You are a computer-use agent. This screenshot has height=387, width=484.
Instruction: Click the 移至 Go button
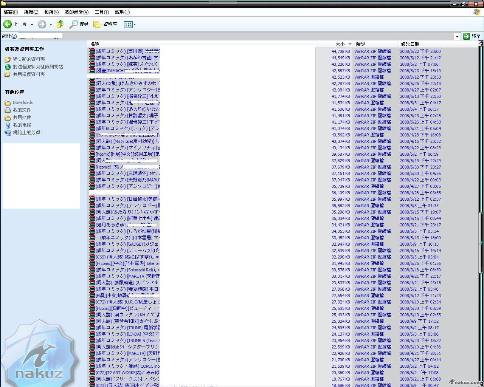click(472, 36)
